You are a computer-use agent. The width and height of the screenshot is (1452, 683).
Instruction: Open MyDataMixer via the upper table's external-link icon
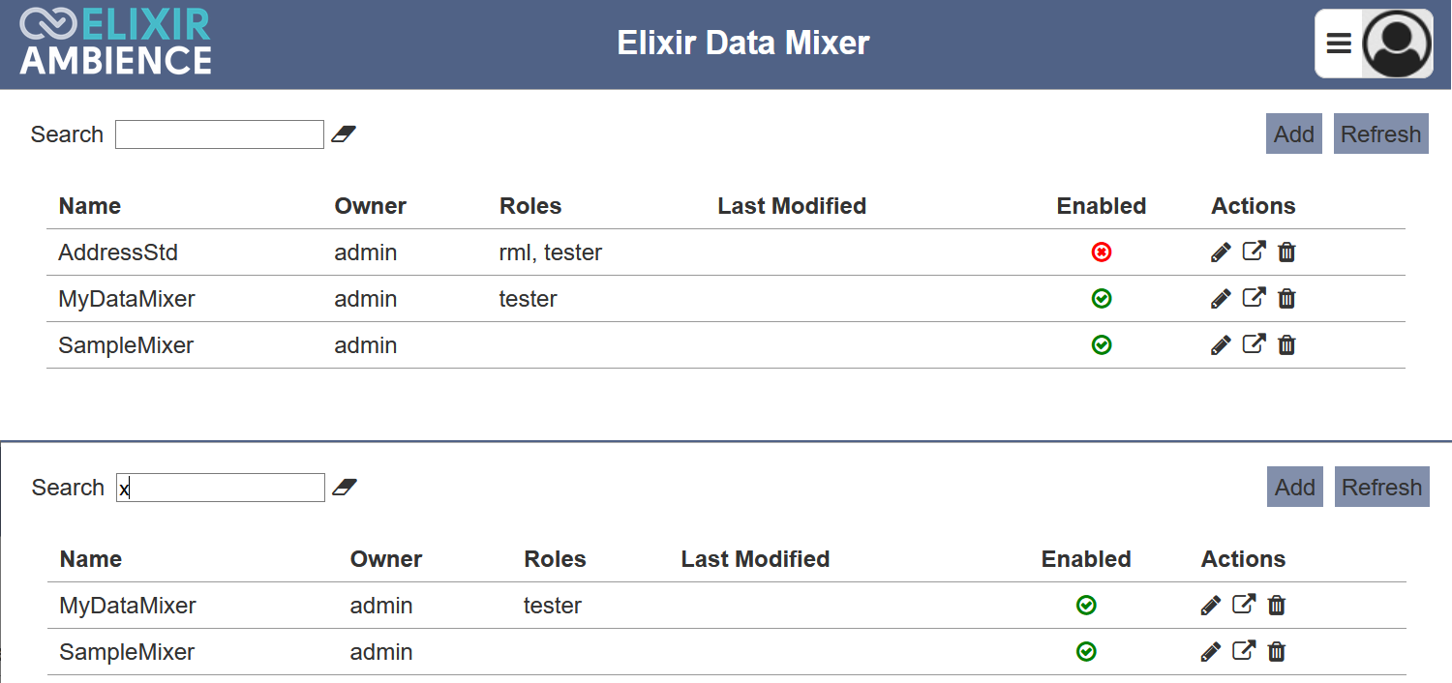pyautogui.click(x=1254, y=298)
